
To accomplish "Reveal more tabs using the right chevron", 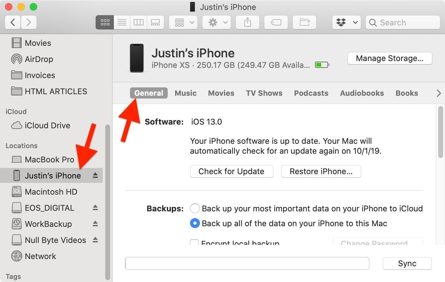I will click(438, 93).
